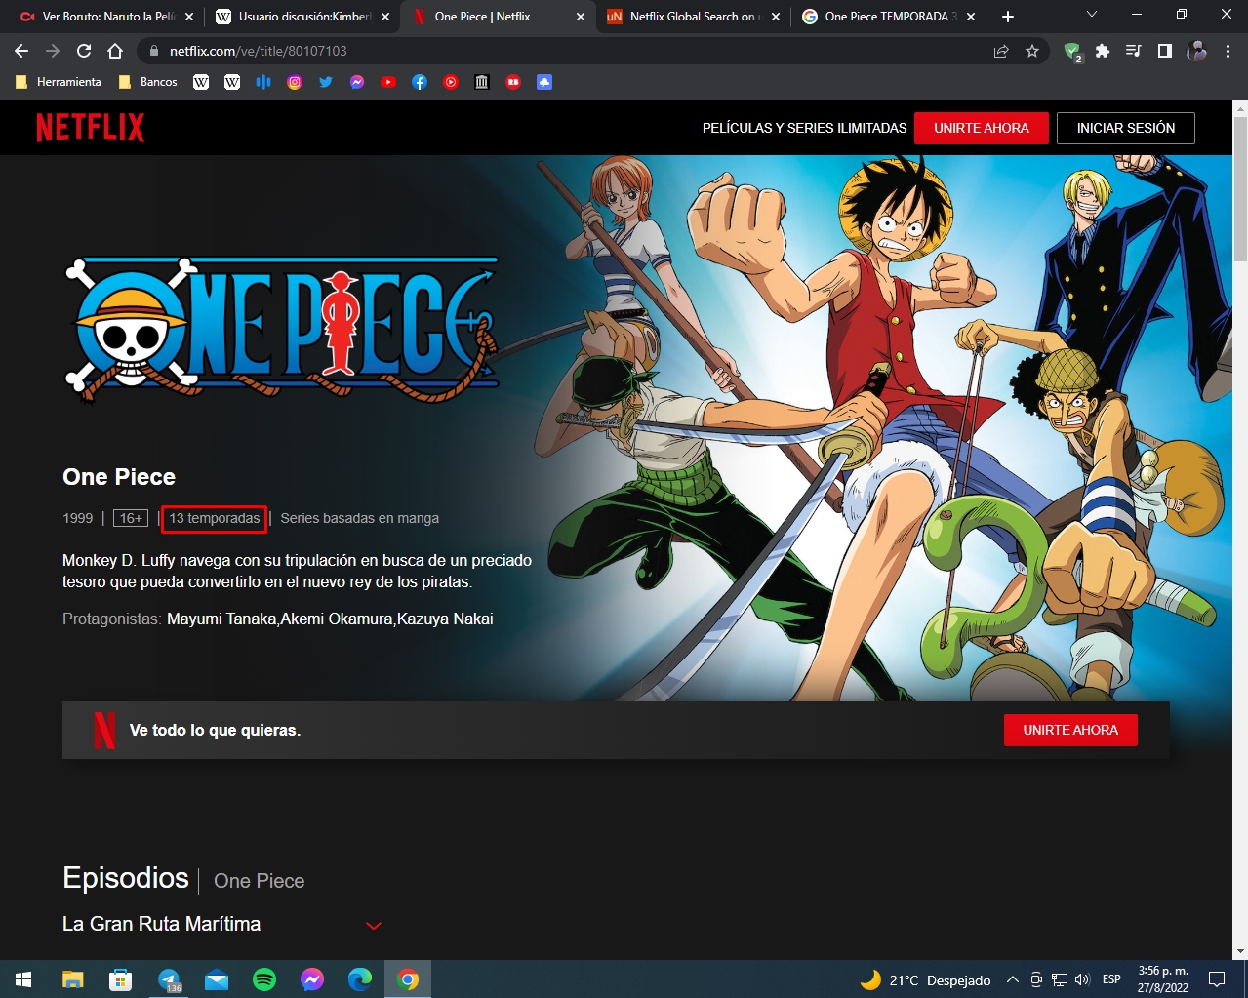Go back to the previous page
Image resolution: width=1248 pixels, height=998 pixels.
click(x=21, y=51)
